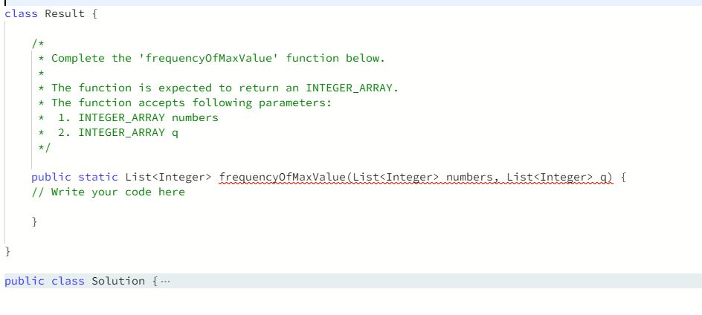Click the 'class Result {' line
This screenshot has height=315, width=702.
[x=51, y=13]
